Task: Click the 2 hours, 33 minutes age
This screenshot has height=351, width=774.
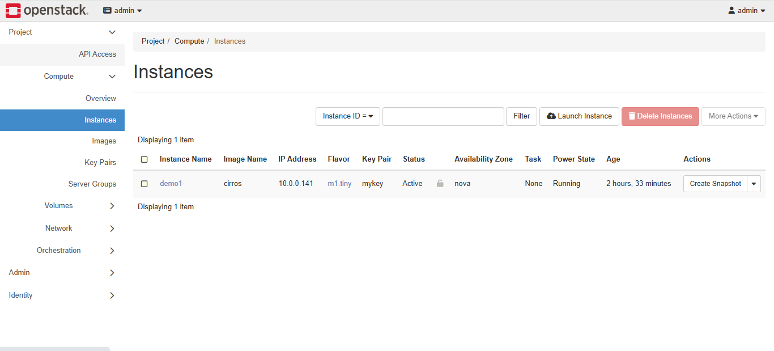Action: tap(639, 184)
